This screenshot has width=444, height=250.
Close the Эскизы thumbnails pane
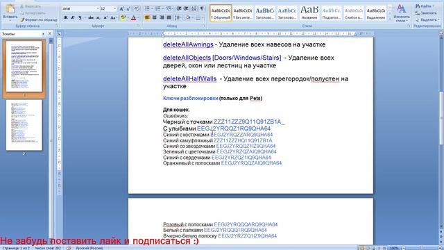click(50, 34)
